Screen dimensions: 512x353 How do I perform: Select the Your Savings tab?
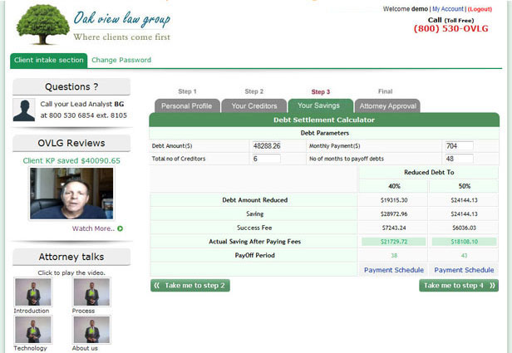pyautogui.click(x=318, y=105)
